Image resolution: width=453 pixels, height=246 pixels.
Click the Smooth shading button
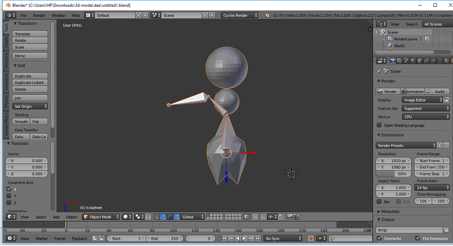click(x=21, y=121)
